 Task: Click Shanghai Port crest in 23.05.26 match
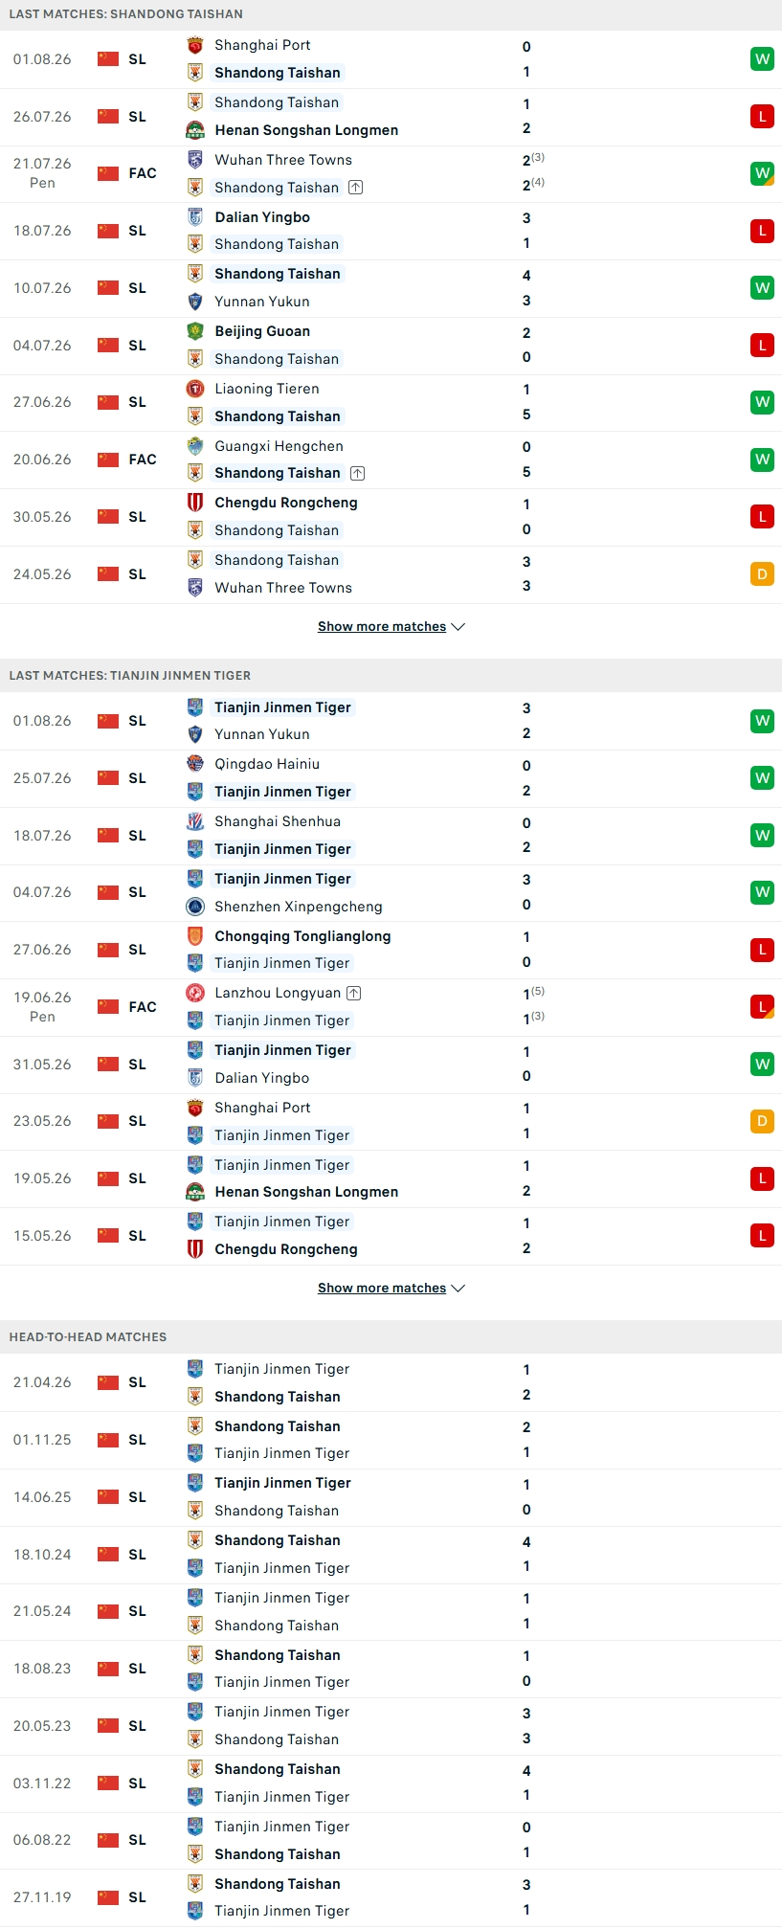195,1108
